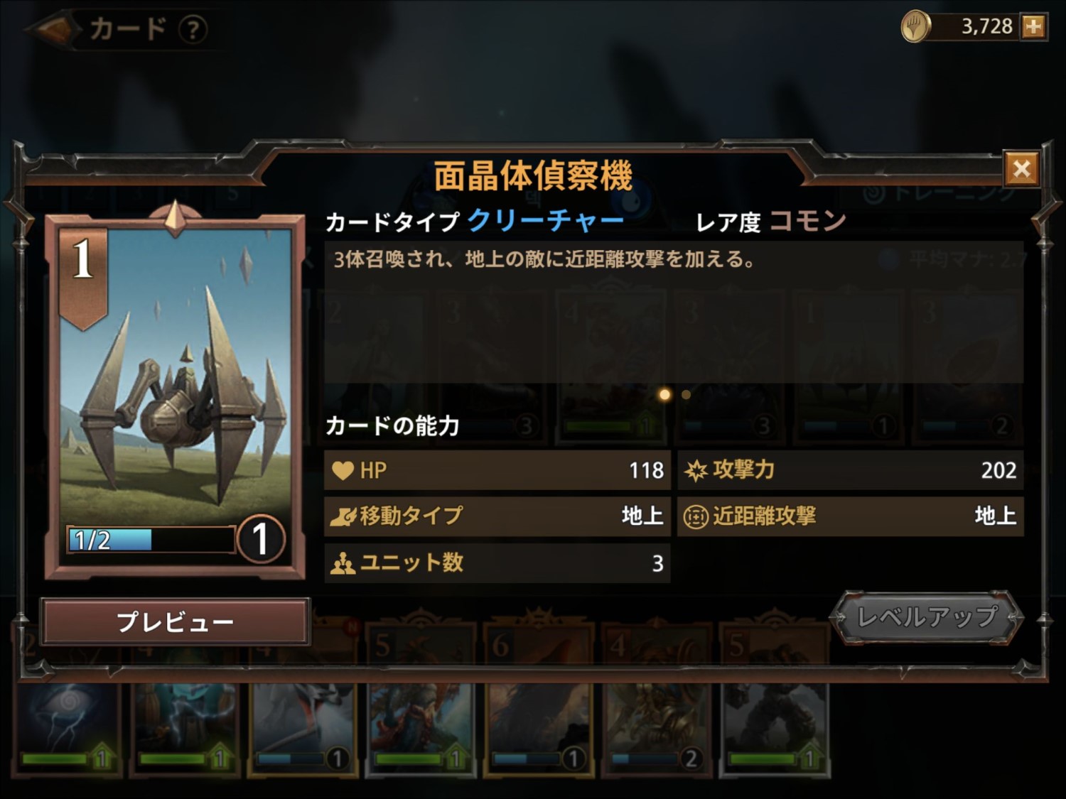The width and height of the screenshot is (1066, 799).
Task: Tap the 1/2 card progress bar
Action: 151,540
